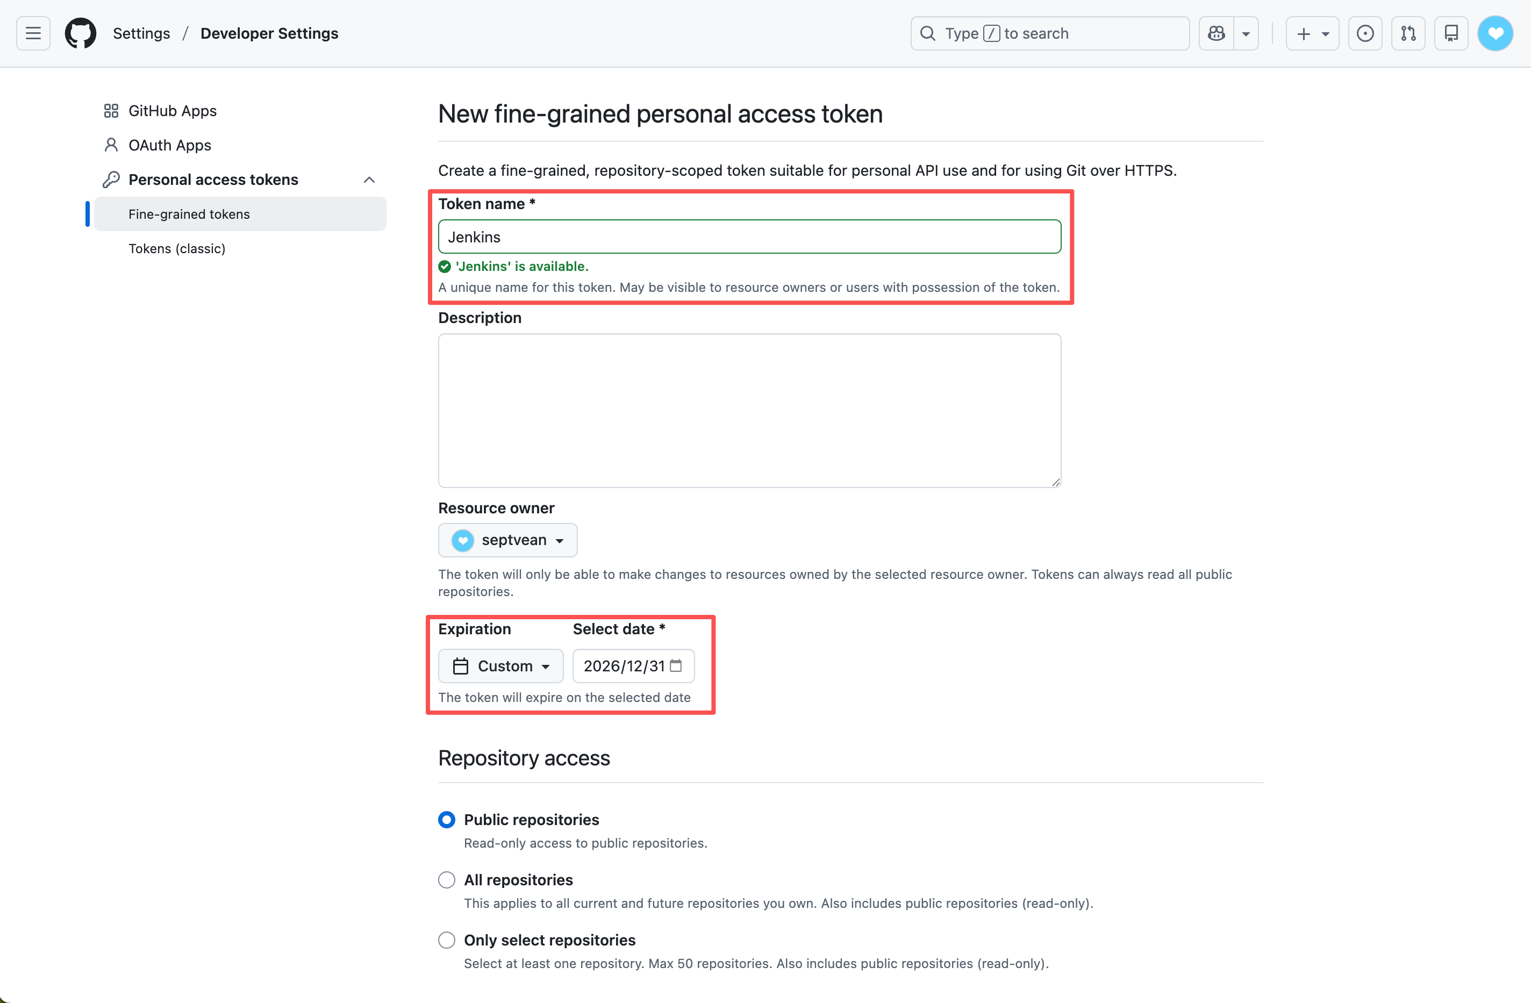
Task: Open OAuth Apps in sidebar
Action: click(x=170, y=146)
